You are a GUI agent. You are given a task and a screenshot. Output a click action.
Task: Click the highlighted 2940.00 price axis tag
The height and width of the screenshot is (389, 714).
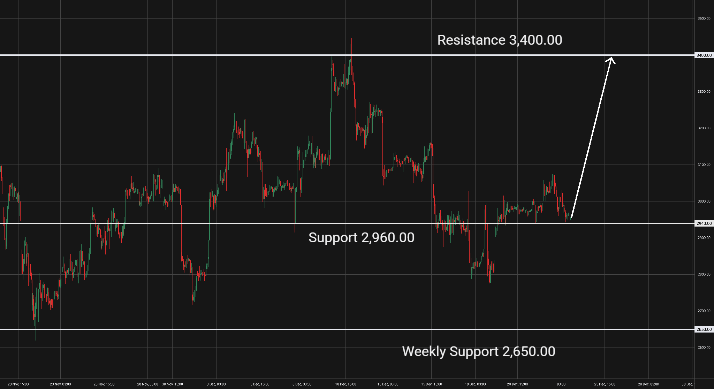[704, 223]
